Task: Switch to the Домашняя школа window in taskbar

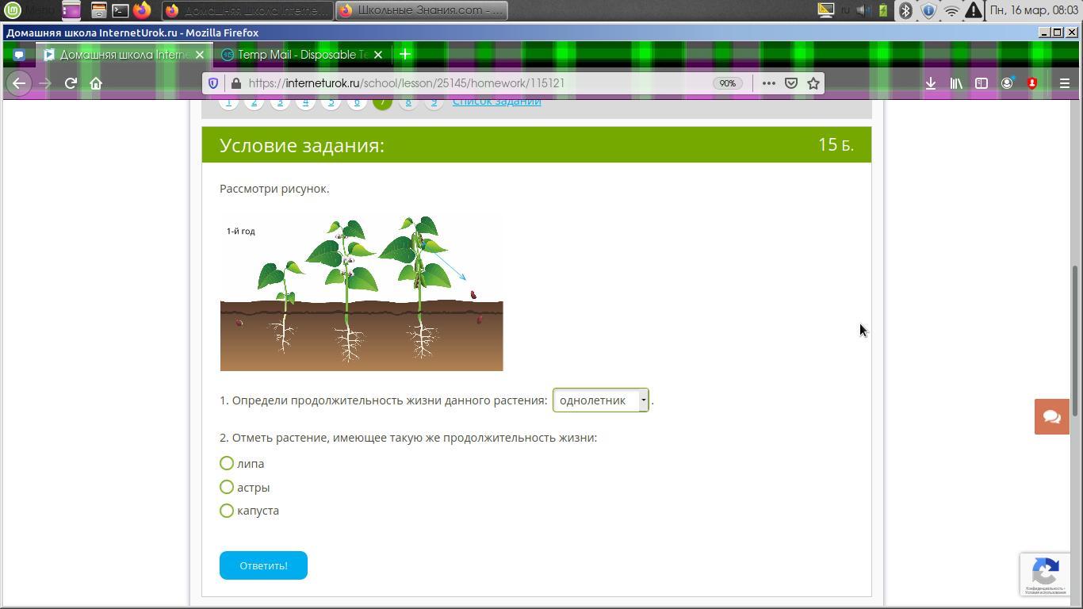Action: pos(247,10)
